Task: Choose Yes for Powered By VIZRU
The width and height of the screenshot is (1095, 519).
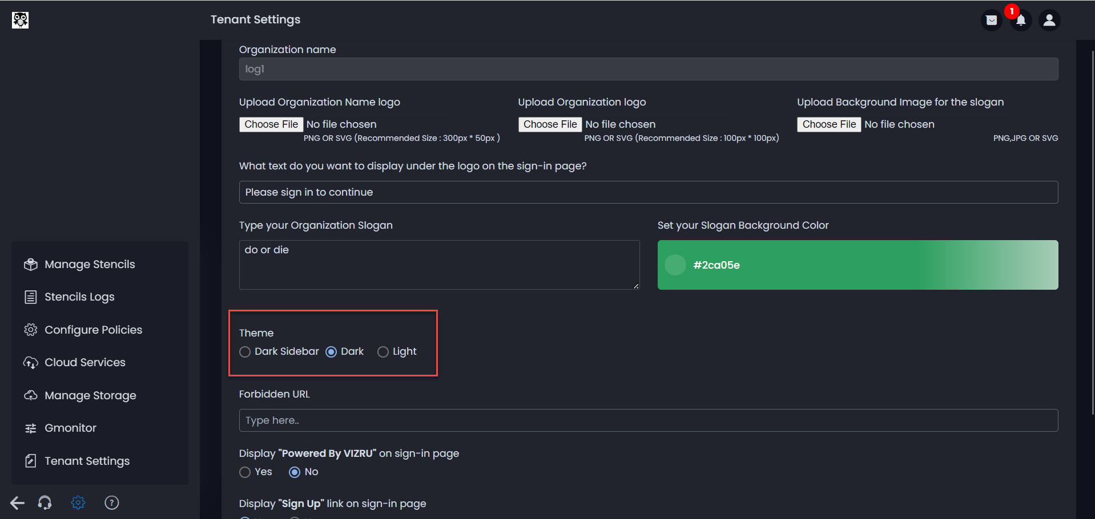Action: pyautogui.click(x=245, y=472)
